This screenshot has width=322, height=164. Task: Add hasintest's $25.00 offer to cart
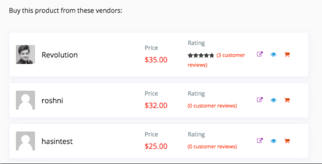[287, 141]
